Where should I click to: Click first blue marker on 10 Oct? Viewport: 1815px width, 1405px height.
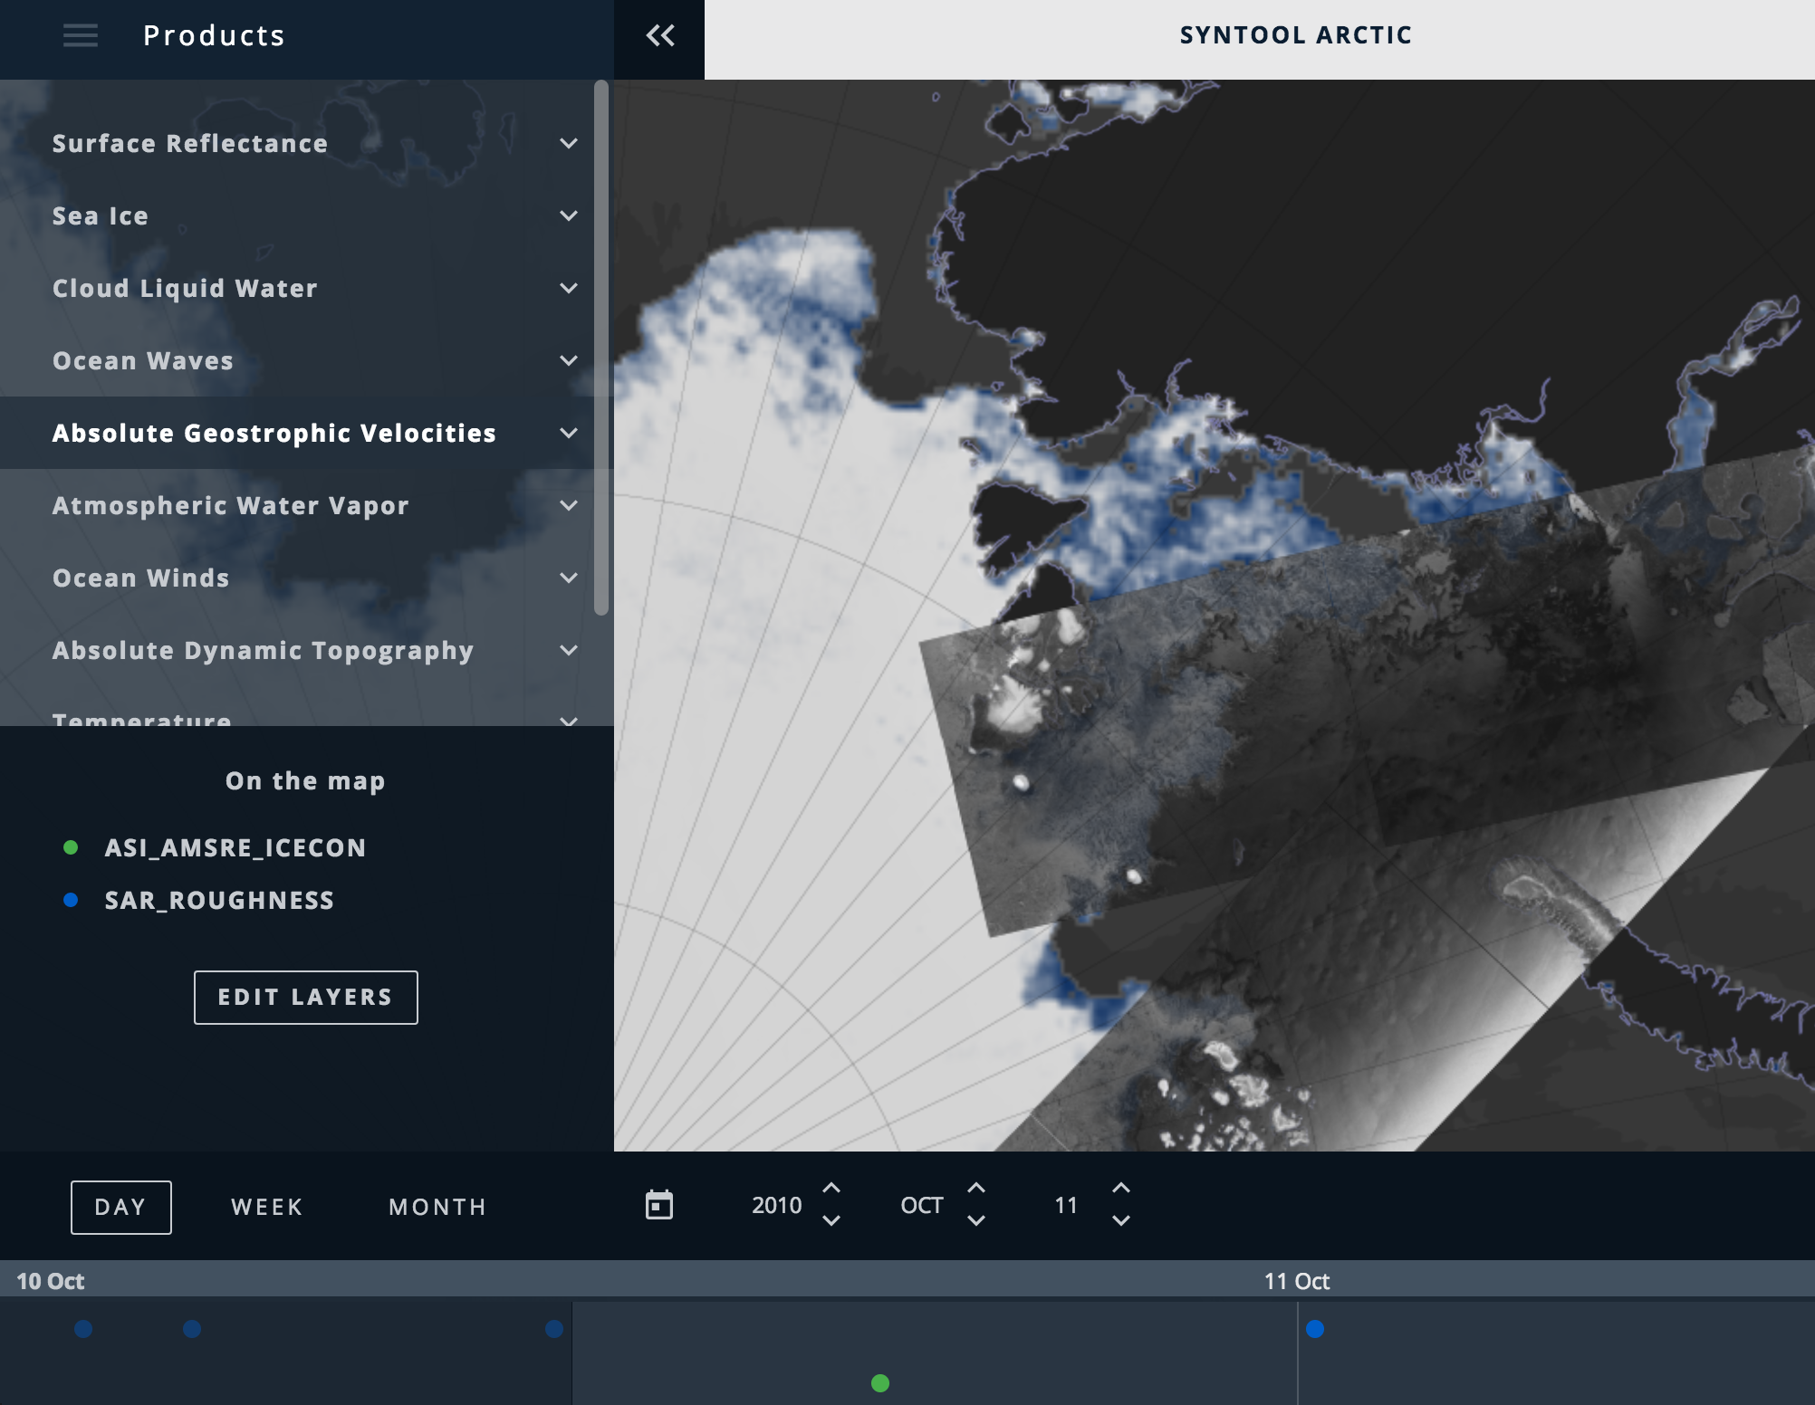(83, 1329)
